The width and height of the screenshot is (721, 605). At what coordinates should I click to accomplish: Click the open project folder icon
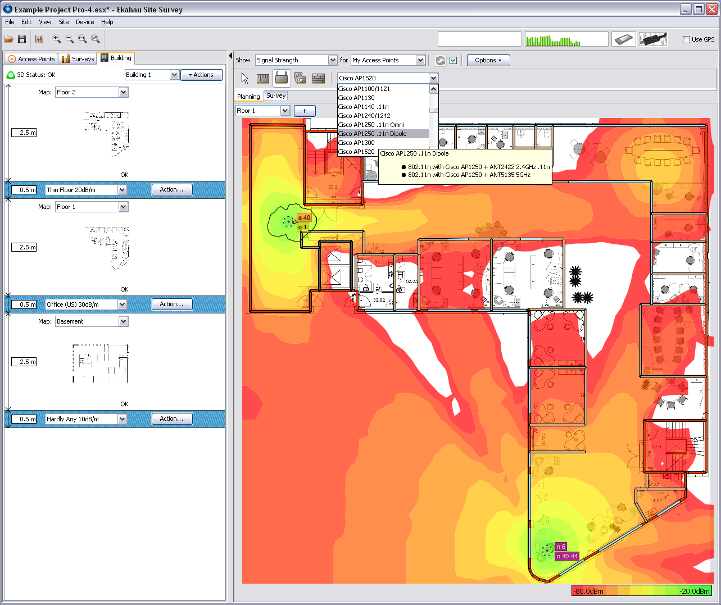click(9, 39)
